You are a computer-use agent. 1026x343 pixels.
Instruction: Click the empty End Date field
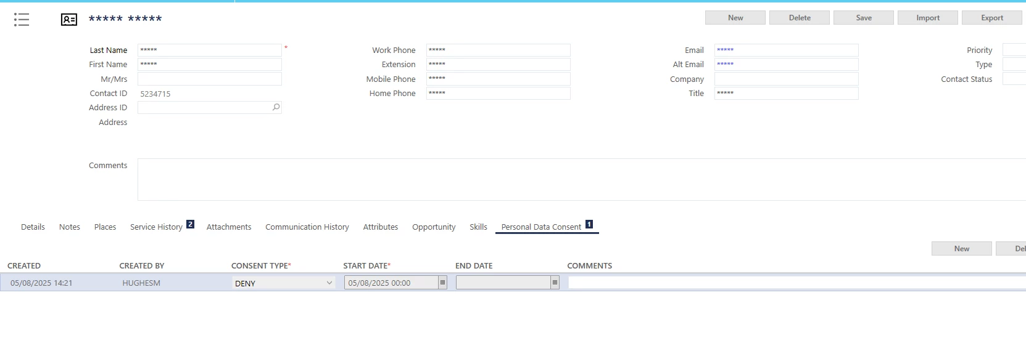[503, 283]
